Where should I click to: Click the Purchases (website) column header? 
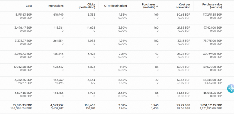pyautogui.click(x=149, y=6)
